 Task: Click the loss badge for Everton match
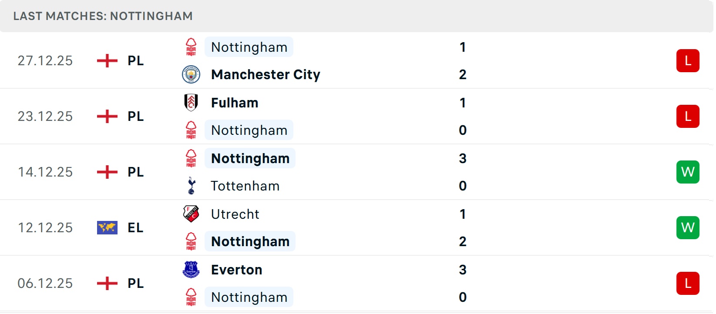(x=688, y=283)
